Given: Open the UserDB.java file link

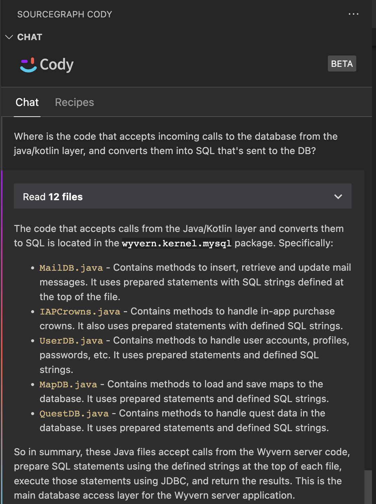Looking at the screenshot, I should 71,341.
